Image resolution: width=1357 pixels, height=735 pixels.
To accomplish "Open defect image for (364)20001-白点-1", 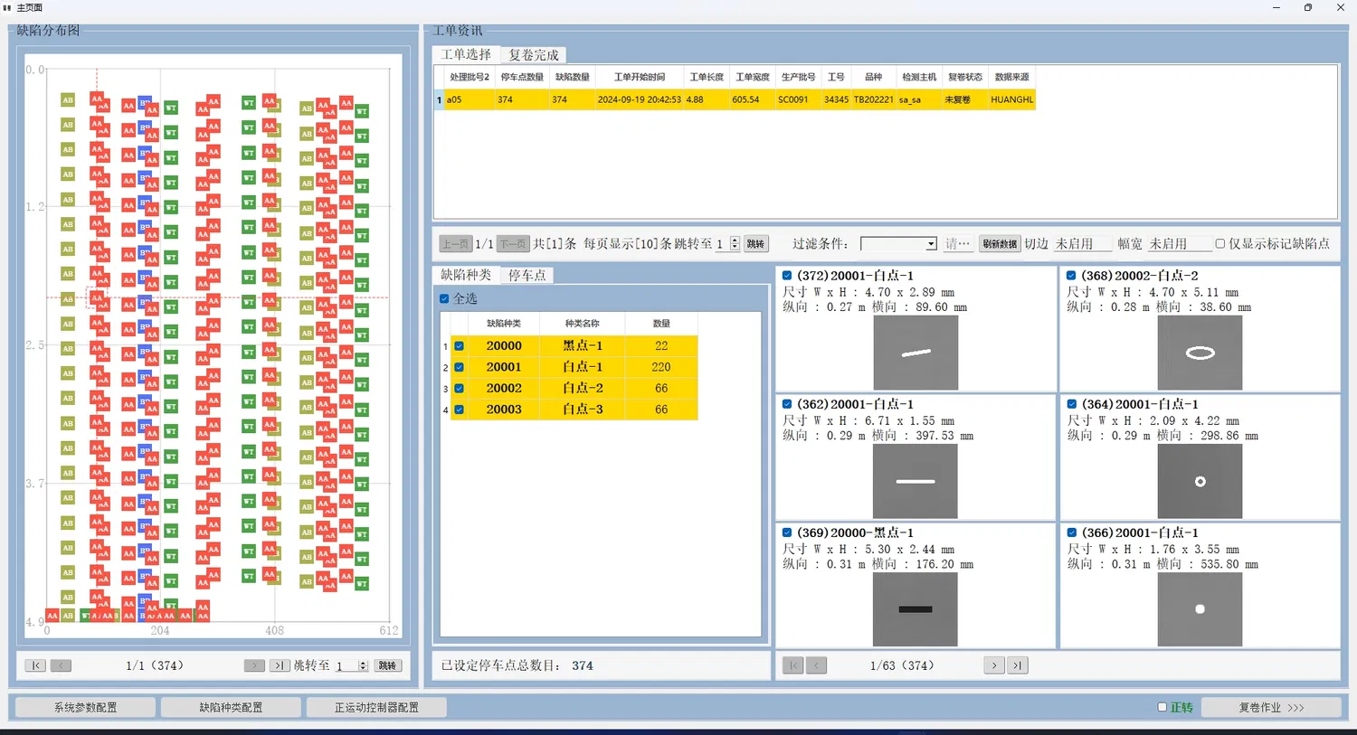I will point(1200,481).
